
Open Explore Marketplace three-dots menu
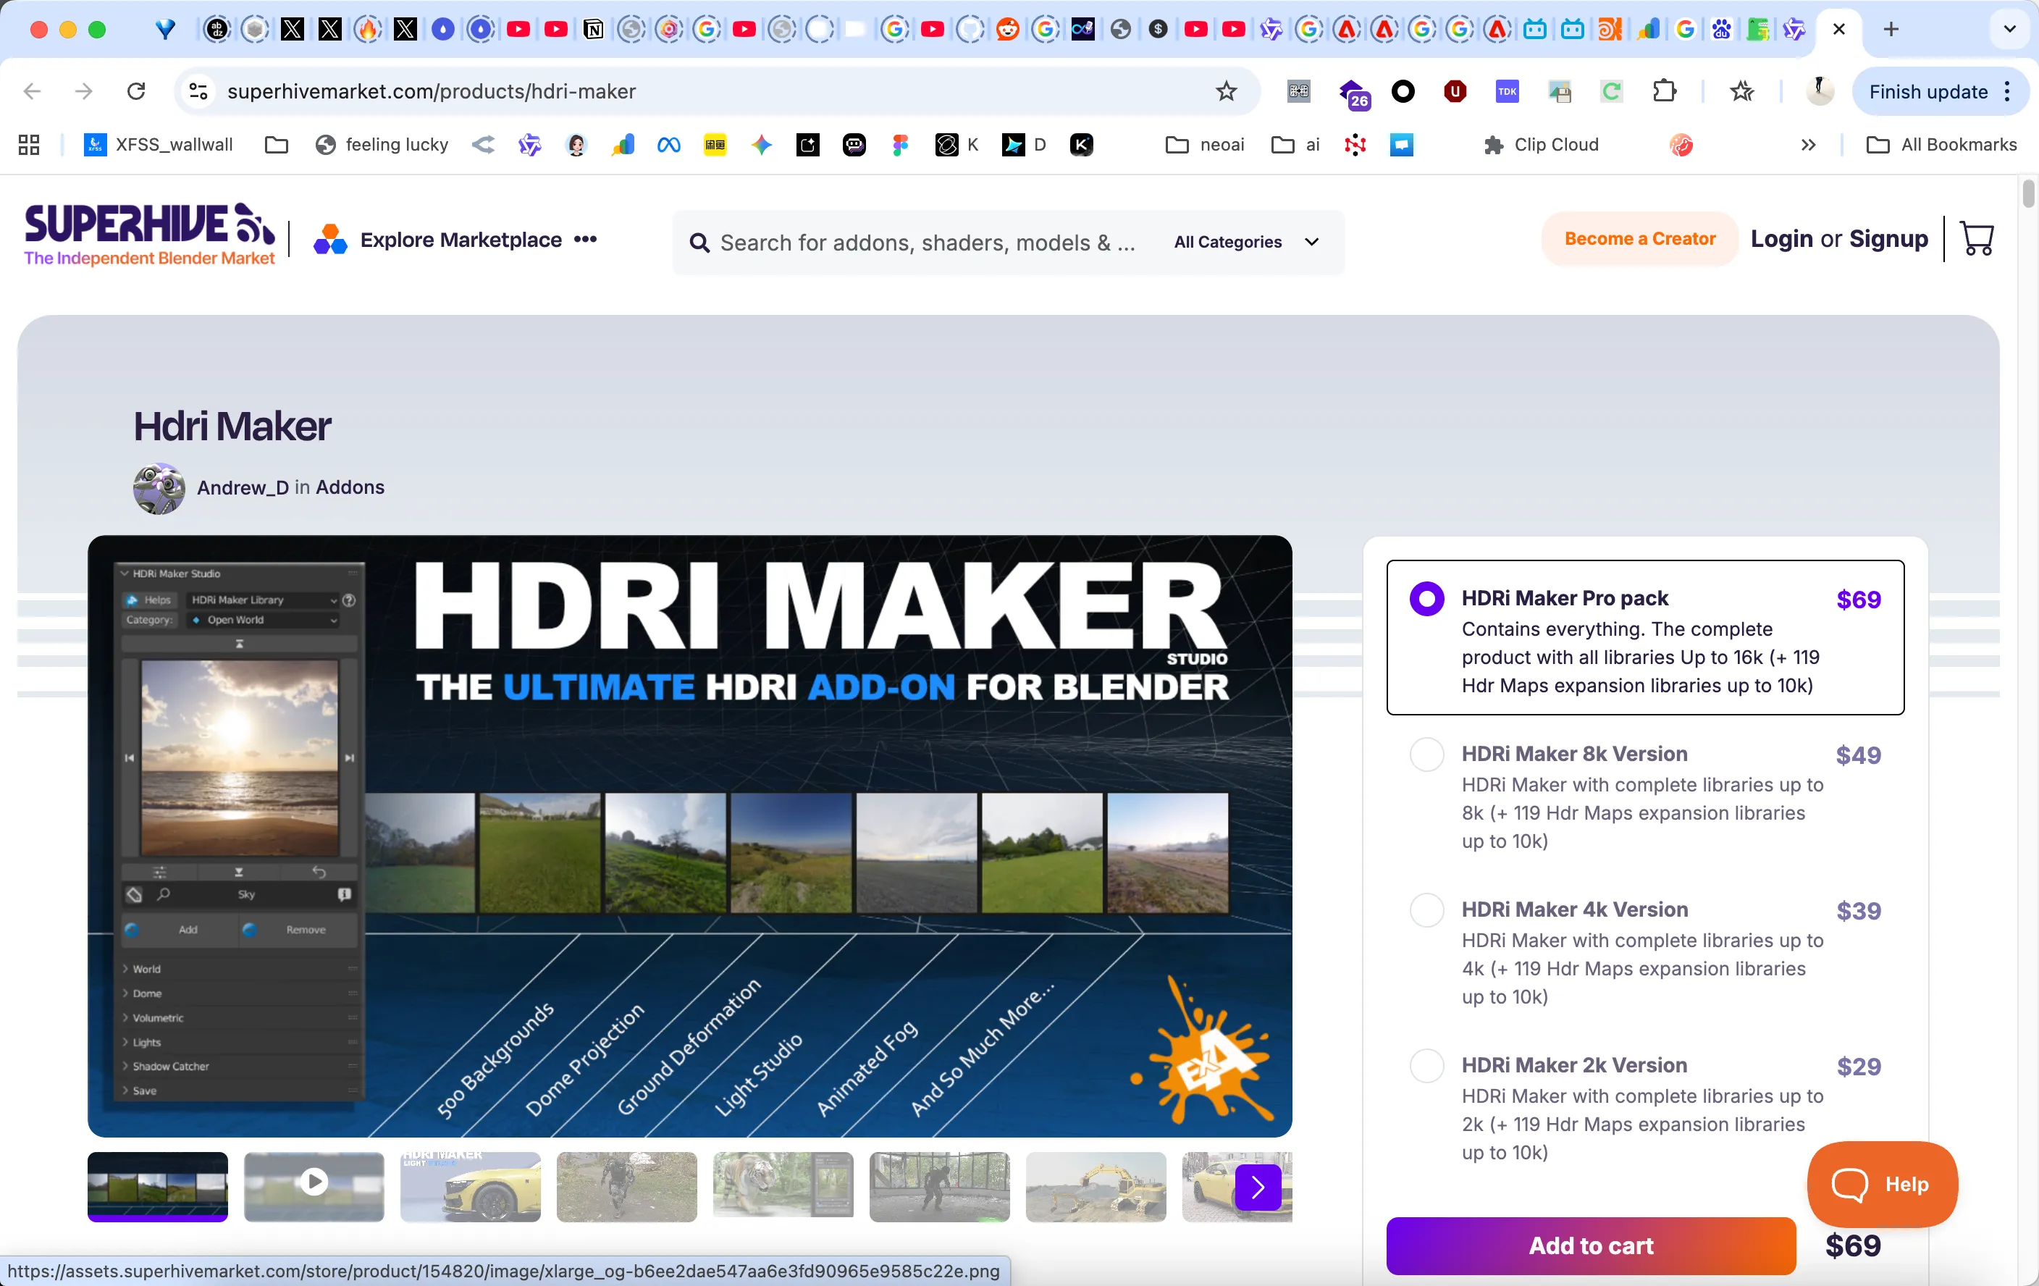point(585,240)
